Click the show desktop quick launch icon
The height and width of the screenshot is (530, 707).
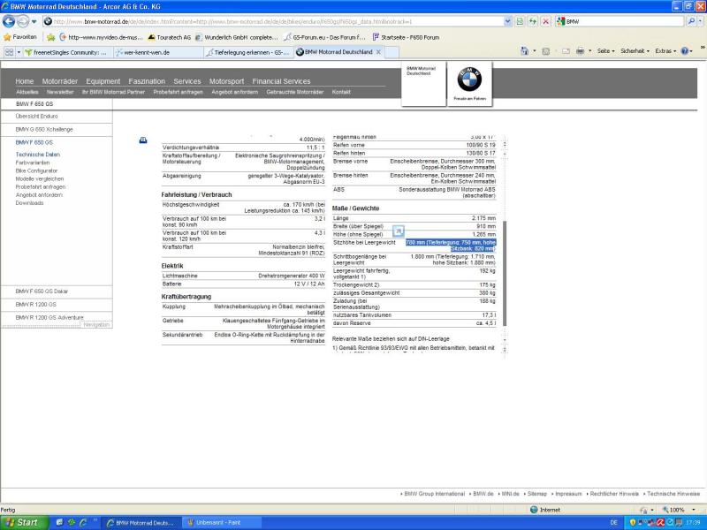[x=59, y=523]
